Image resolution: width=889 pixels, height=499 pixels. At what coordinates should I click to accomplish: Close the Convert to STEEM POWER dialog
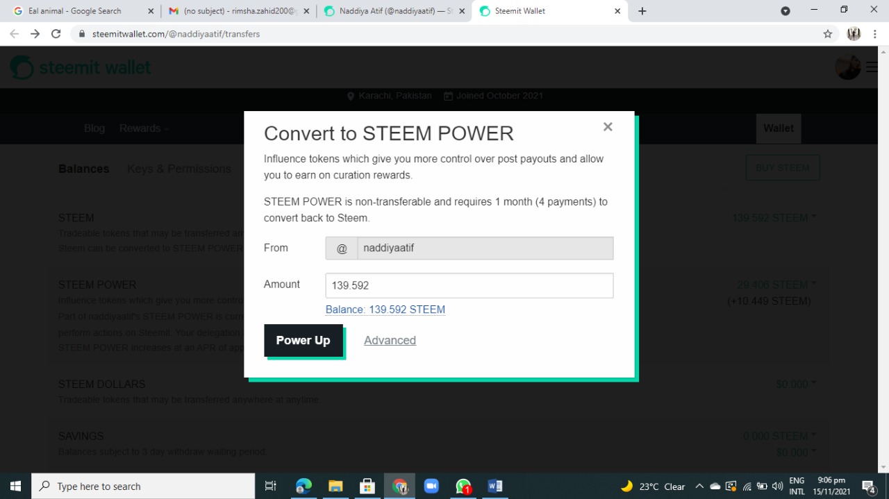click(x=608, y=126)
